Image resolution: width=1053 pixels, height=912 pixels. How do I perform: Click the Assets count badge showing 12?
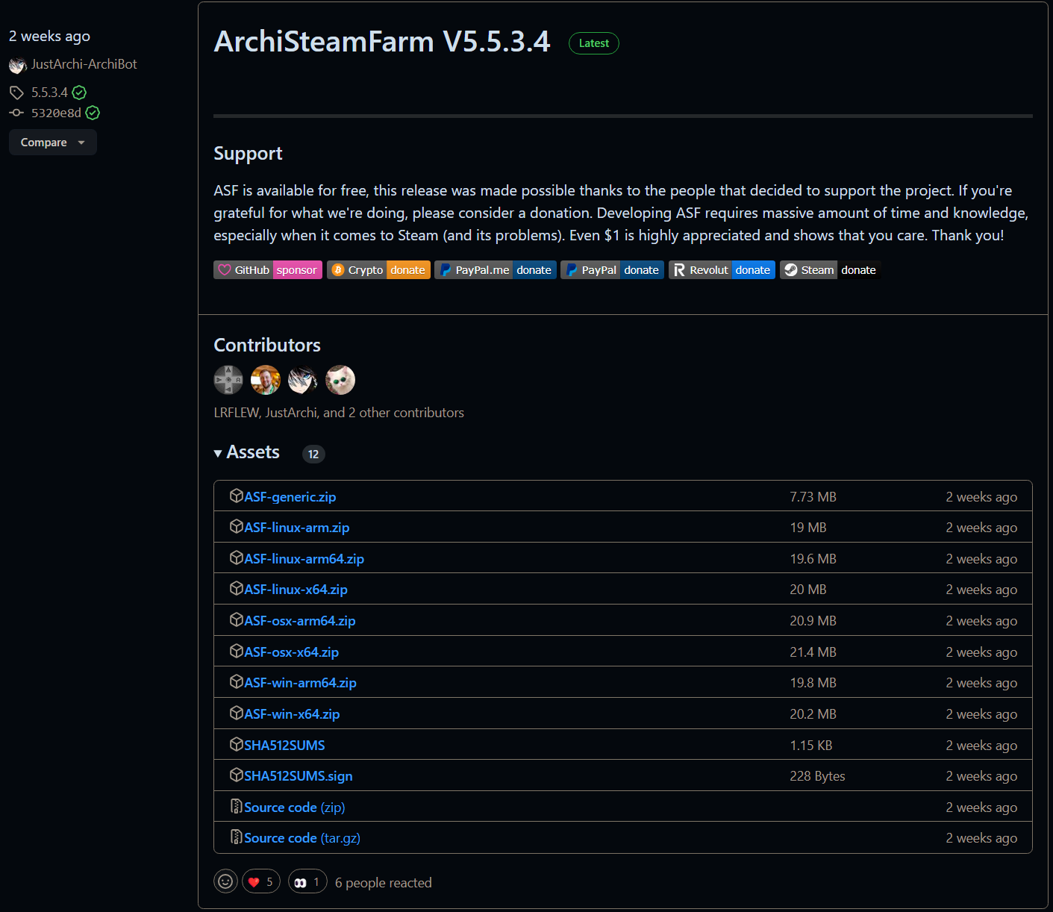click(313, 454)
